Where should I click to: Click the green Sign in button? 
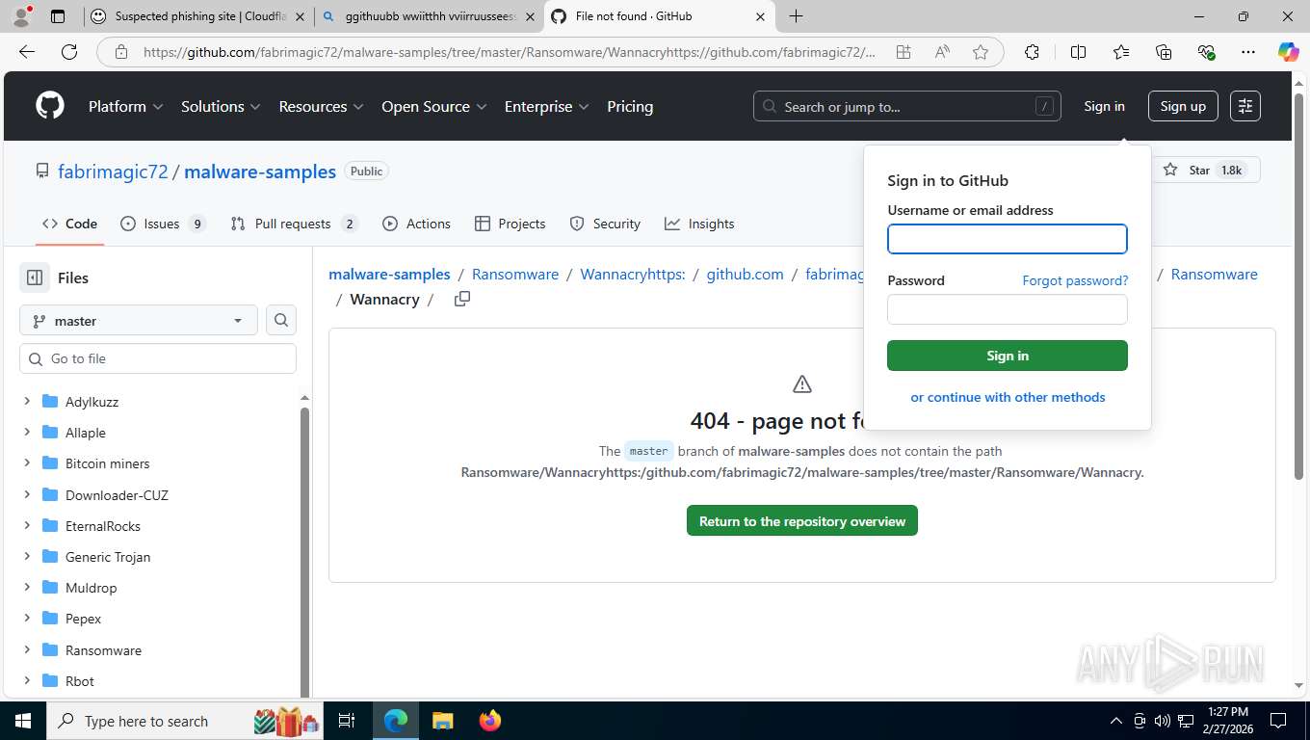click(x=1008, y=356)
